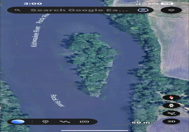The width and height of the screenshot is (189, 132).
Task: Toggle my location tracking arrow
Action: click(x=171, y=114)
